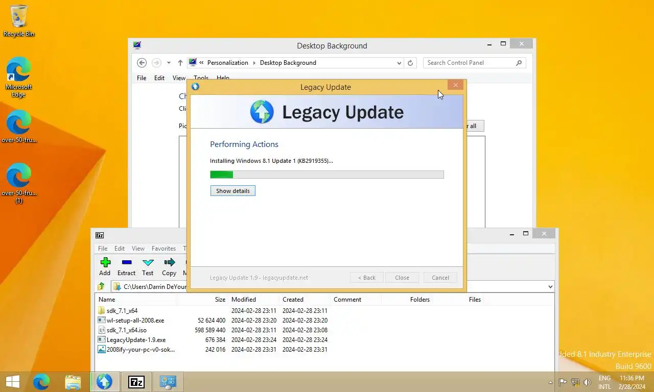This screenshot has width=654, height=392.
Task: Click the volume icon in system tray
Action: click(588, 382)
